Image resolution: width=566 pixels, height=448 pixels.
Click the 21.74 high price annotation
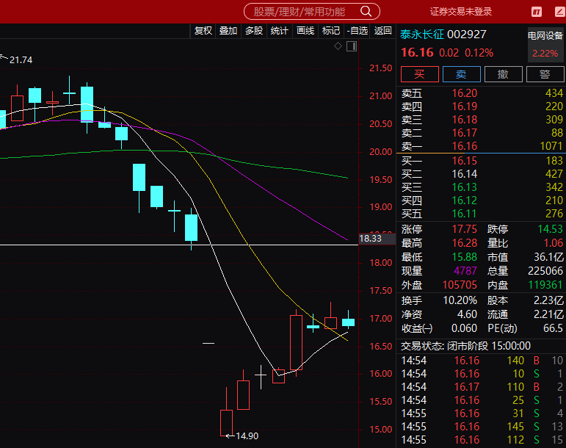[21, 60]
